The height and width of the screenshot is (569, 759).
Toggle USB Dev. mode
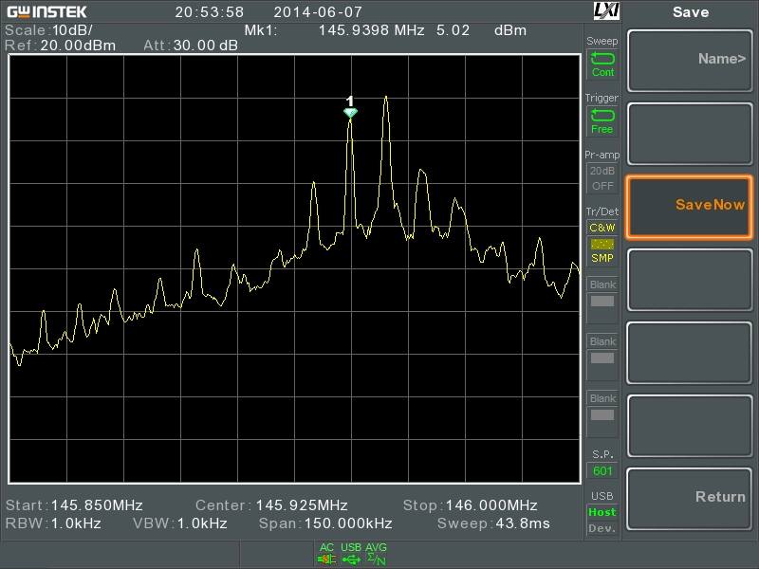click(602, 528)
